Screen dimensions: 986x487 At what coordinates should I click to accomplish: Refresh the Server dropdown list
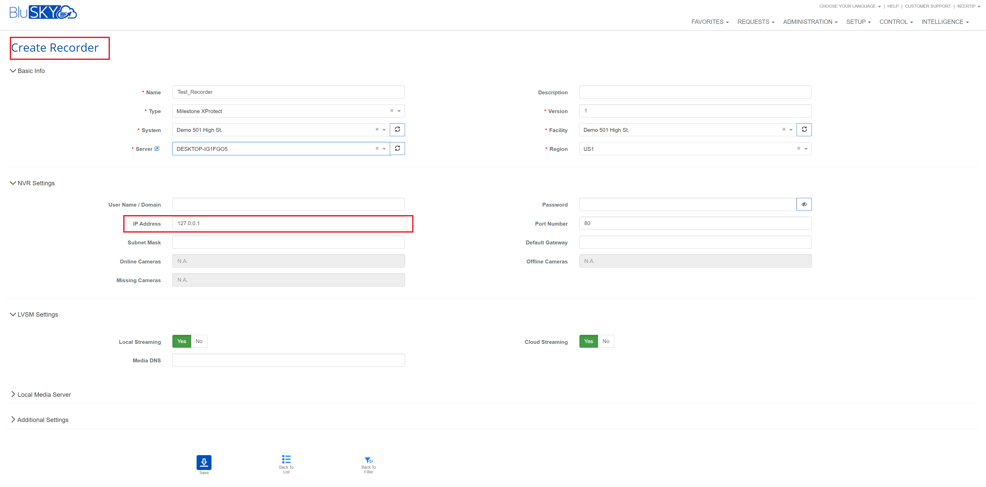[397, 148]
